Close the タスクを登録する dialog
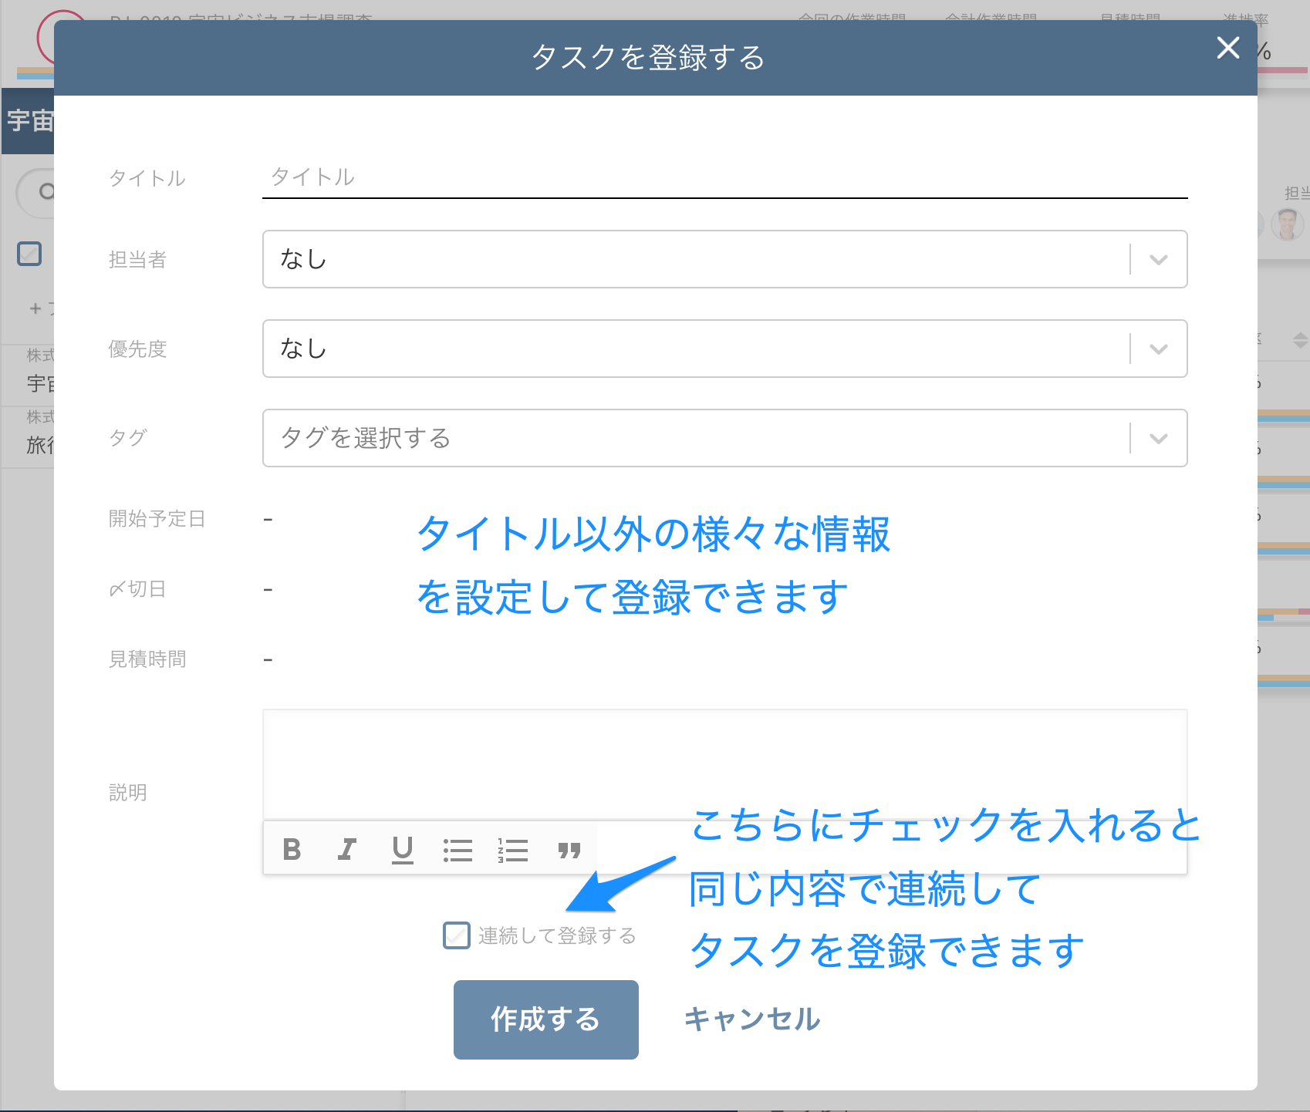The height and width of the screenshot is (1112, 1310). [x=1227, y=48]
